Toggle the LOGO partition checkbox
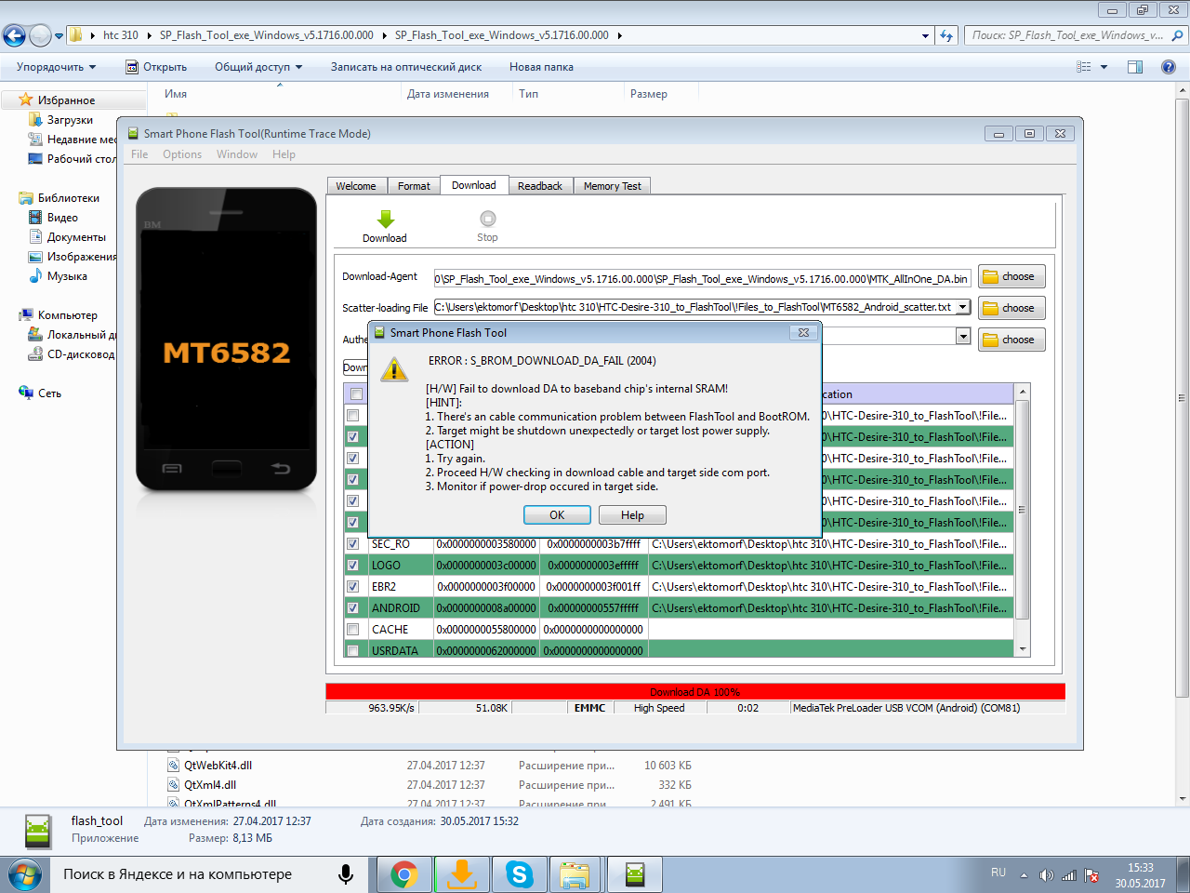This screenshot has height=893, width=1190. coord(353,566)
